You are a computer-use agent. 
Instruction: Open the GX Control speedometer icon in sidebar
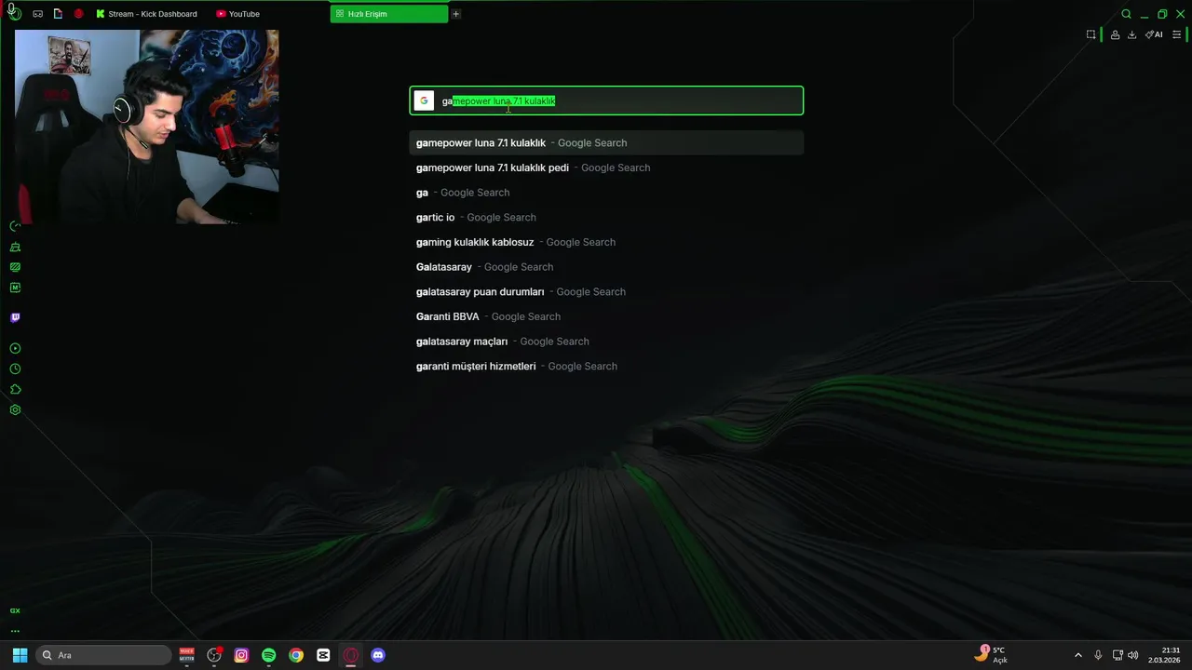coord(15,226)
